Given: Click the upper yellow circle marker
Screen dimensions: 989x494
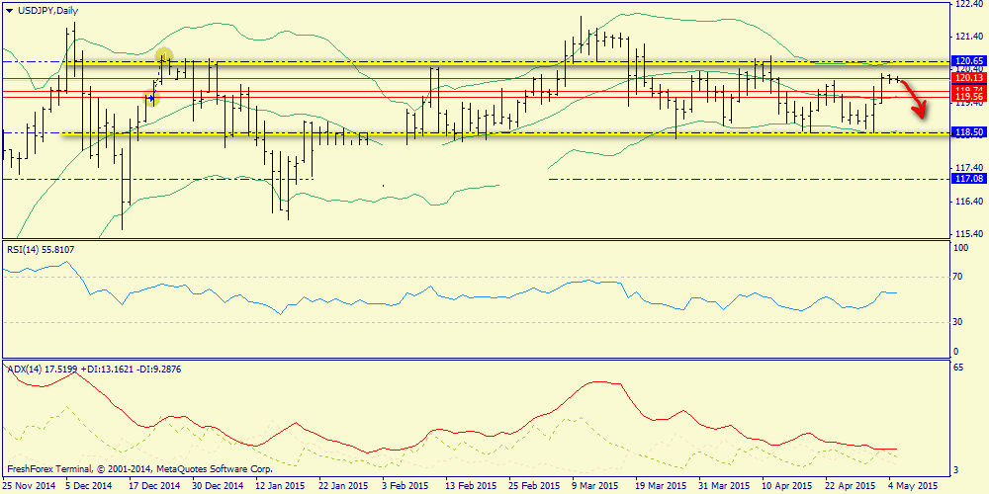Looking at the screenshot, I should coord(164,56).
